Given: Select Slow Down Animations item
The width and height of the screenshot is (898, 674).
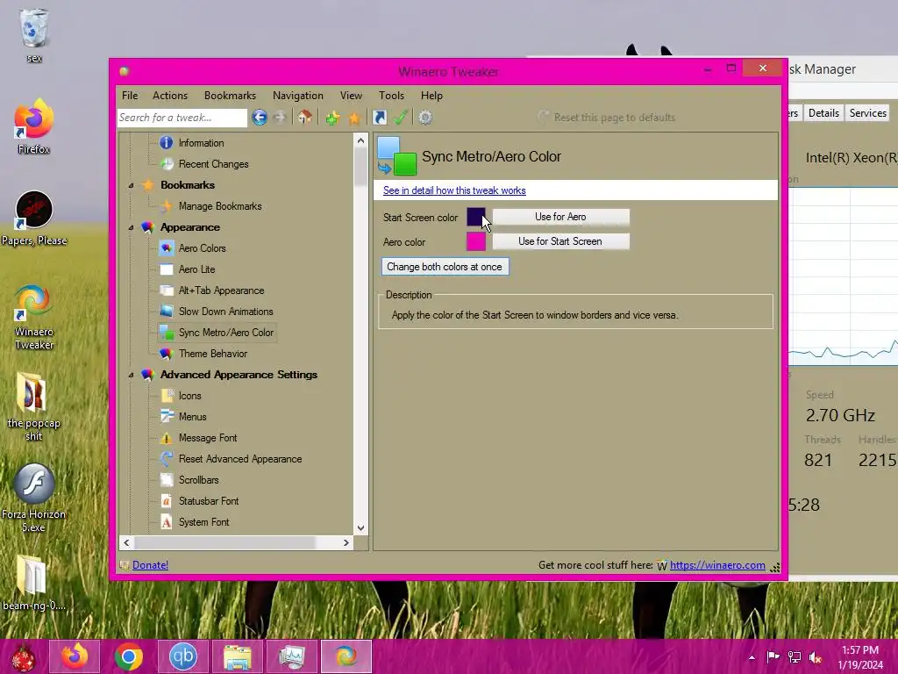Looking at the screenshot, I should click(225, 312).
